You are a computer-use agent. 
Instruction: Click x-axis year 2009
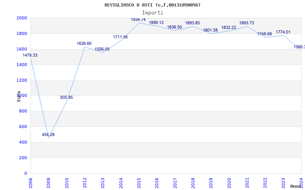(49, 183)
